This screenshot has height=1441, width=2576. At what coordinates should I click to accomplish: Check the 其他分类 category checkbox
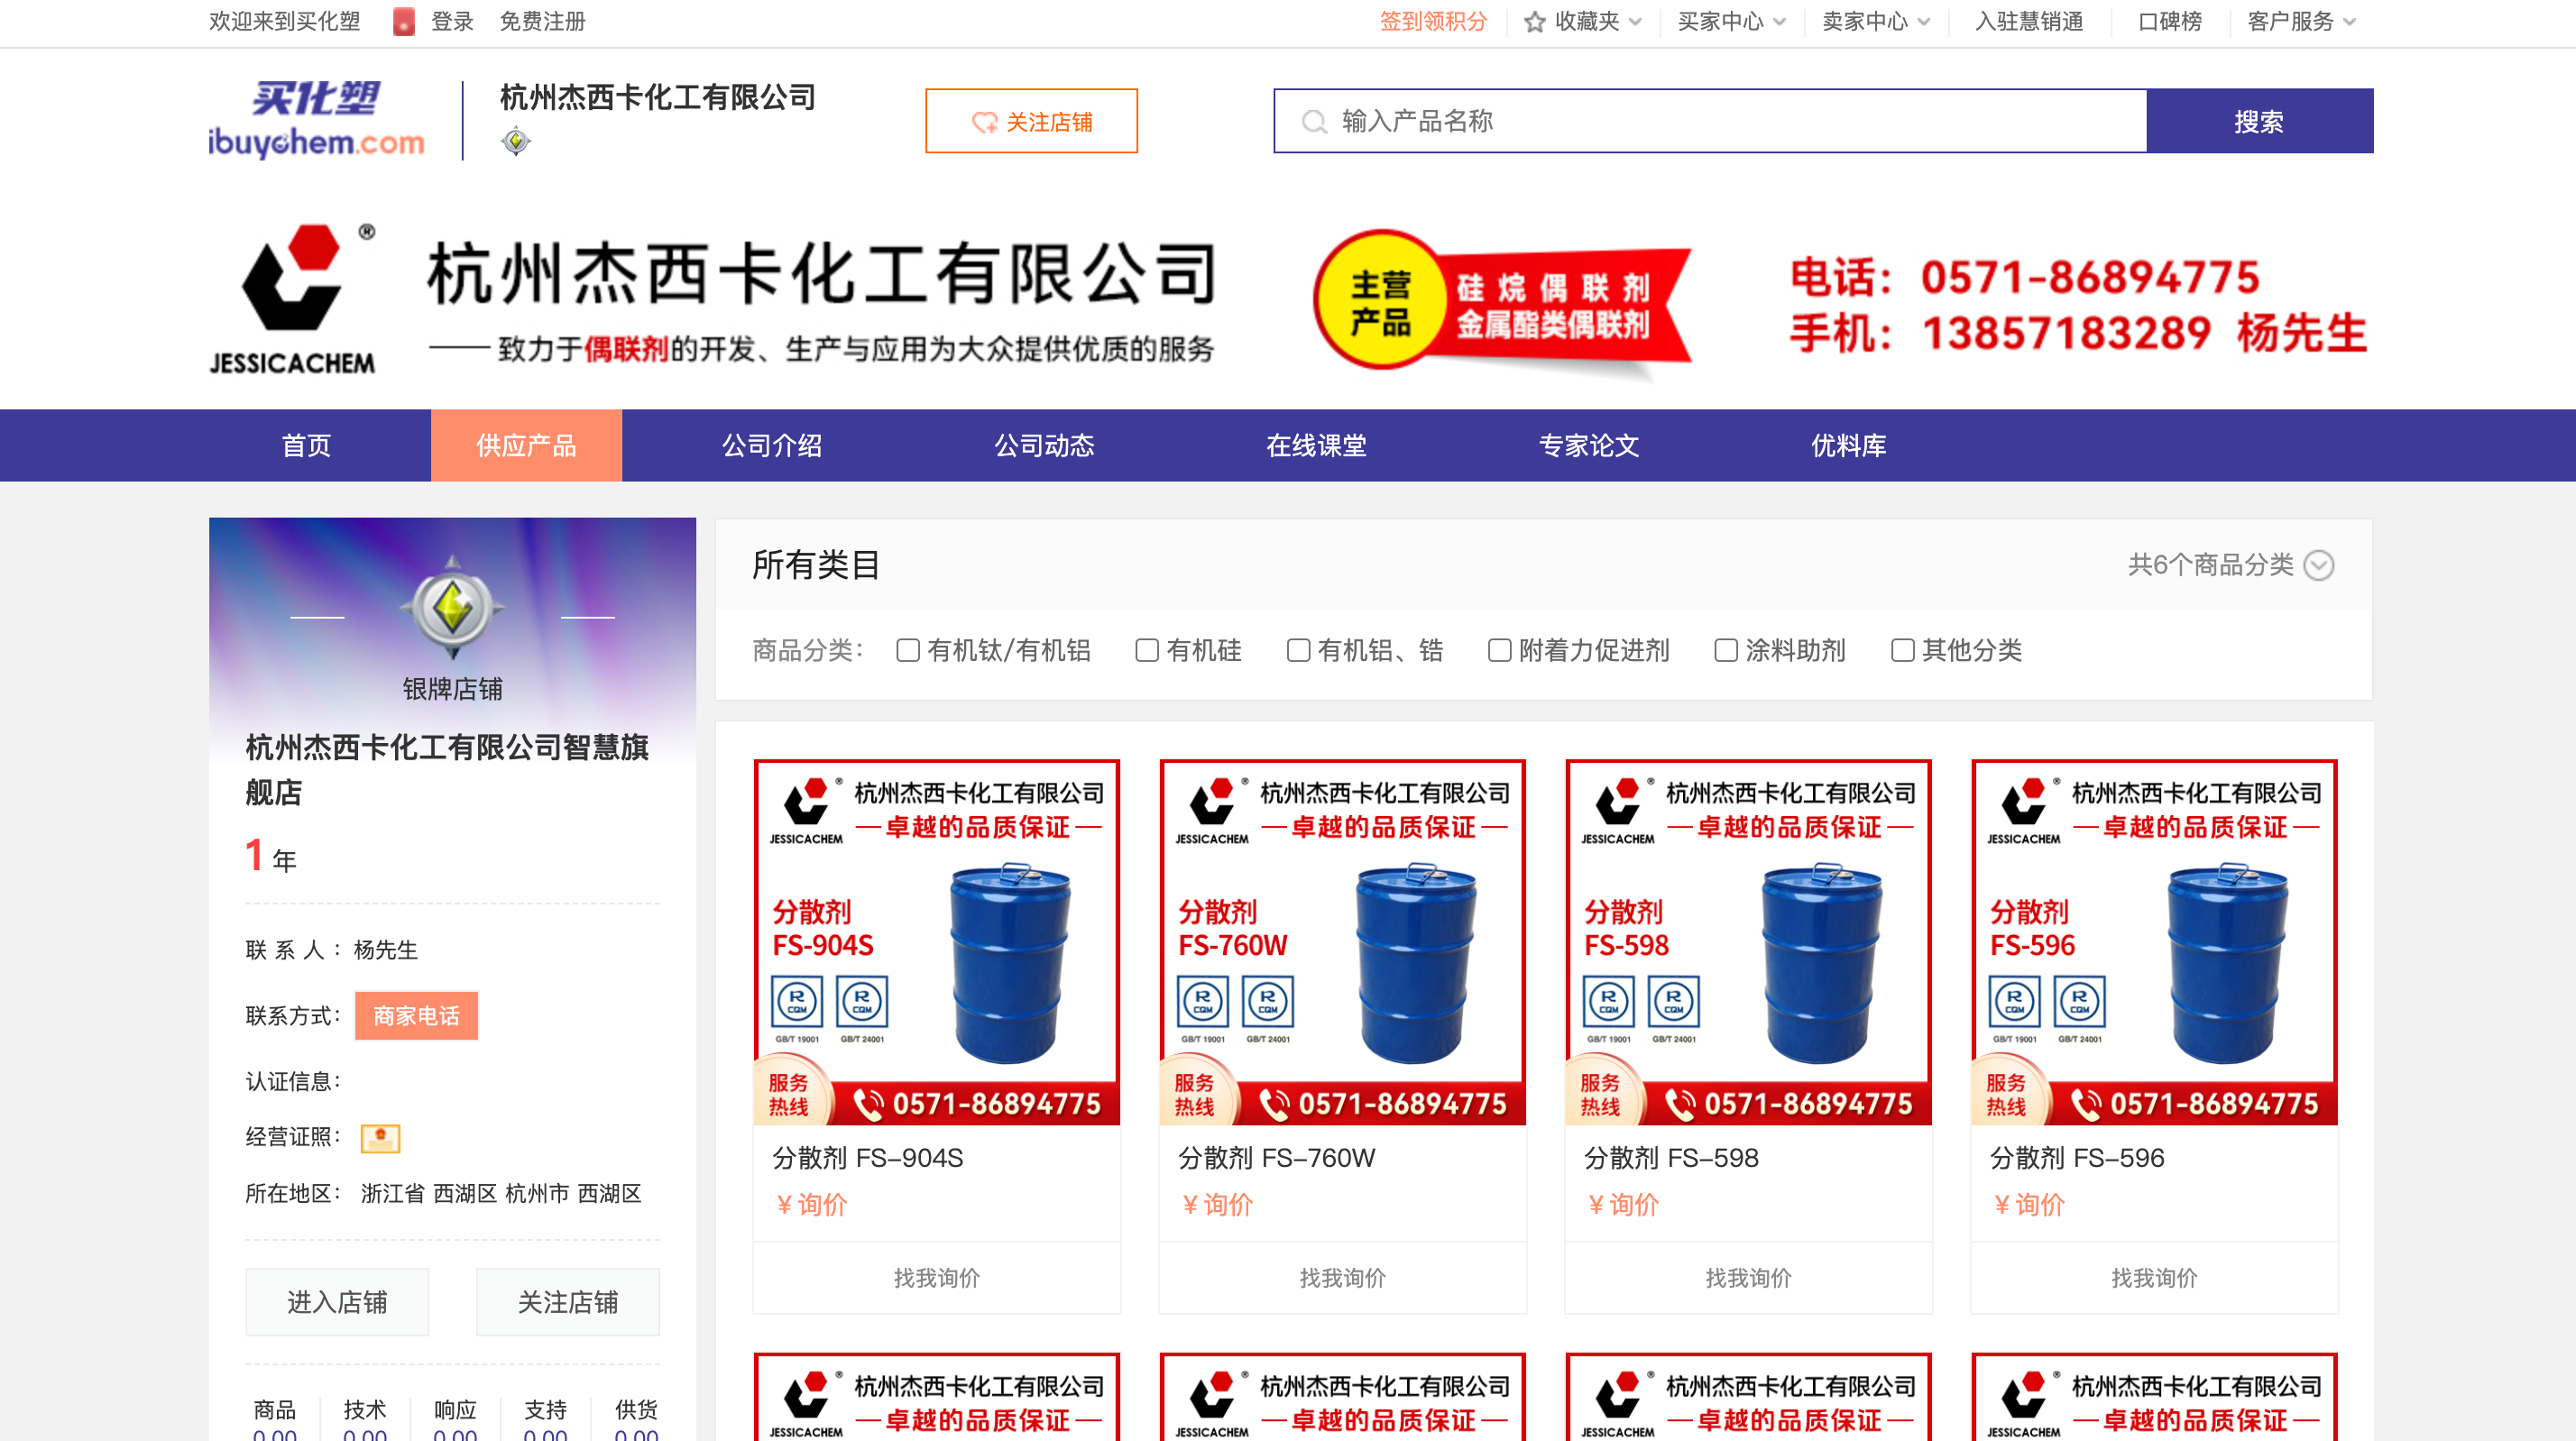[x=1902, y=650]
